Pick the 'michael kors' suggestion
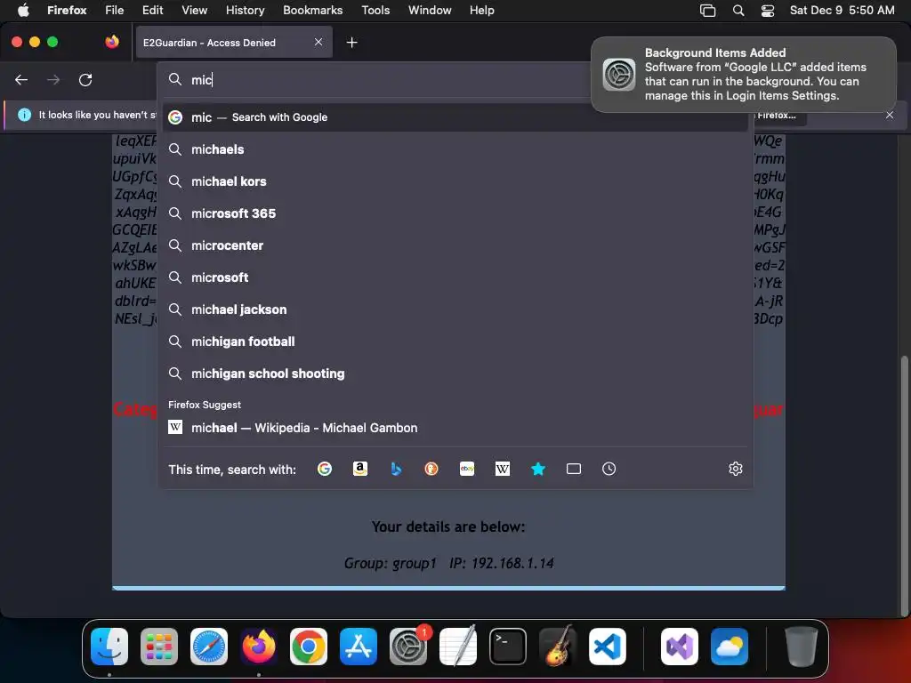Image resolution: width=911 pixels, height=683 pixels. [x=455, y=181]
